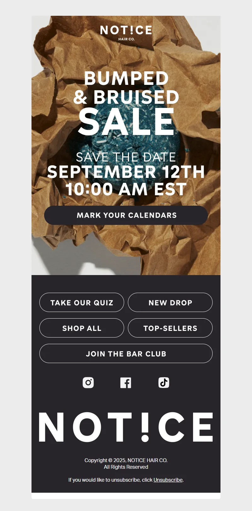Click the Copyright 2025 footer line
The width and height of the screenshot is (252, 511).
126,460
